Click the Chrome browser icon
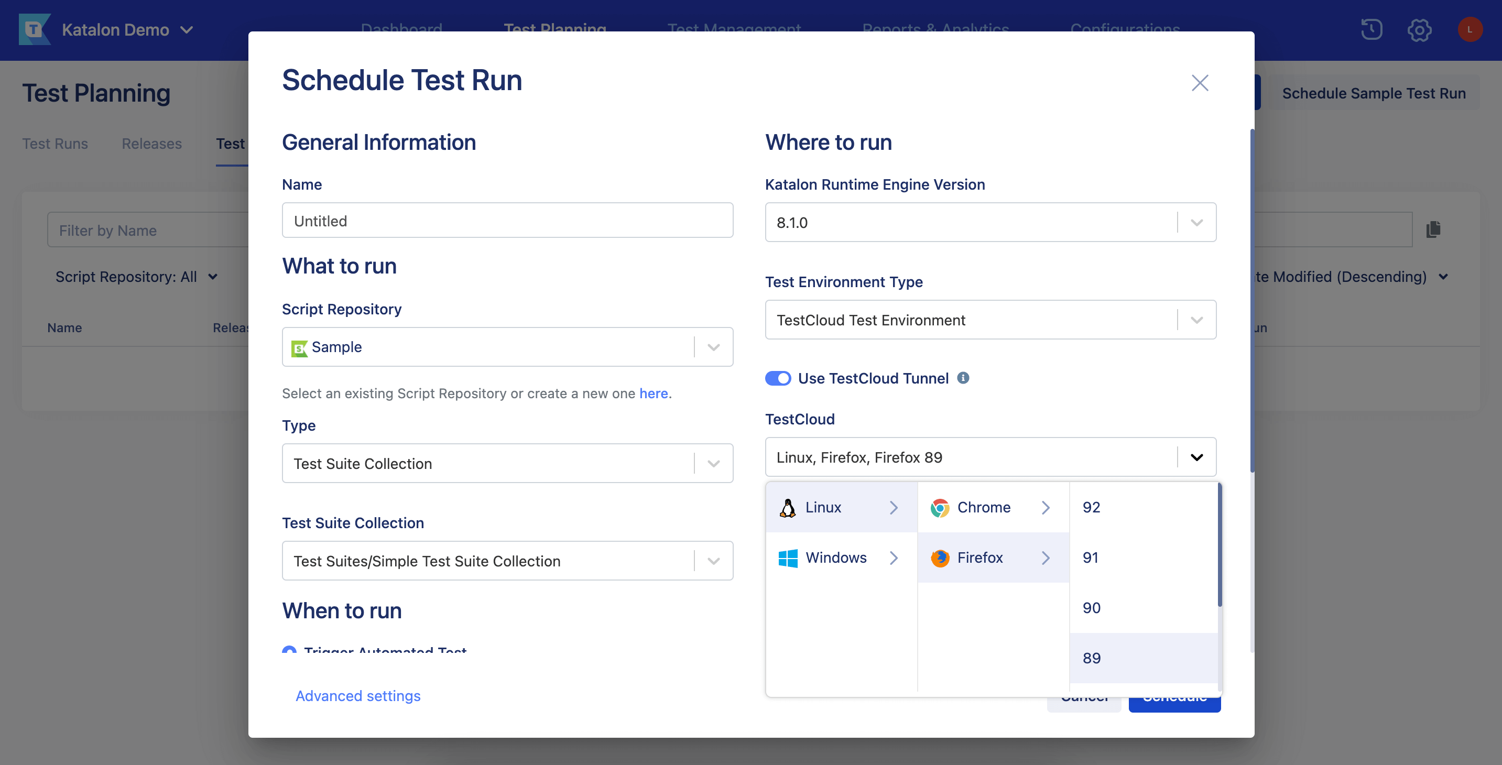1502x765 pixels. pos(939,507)
